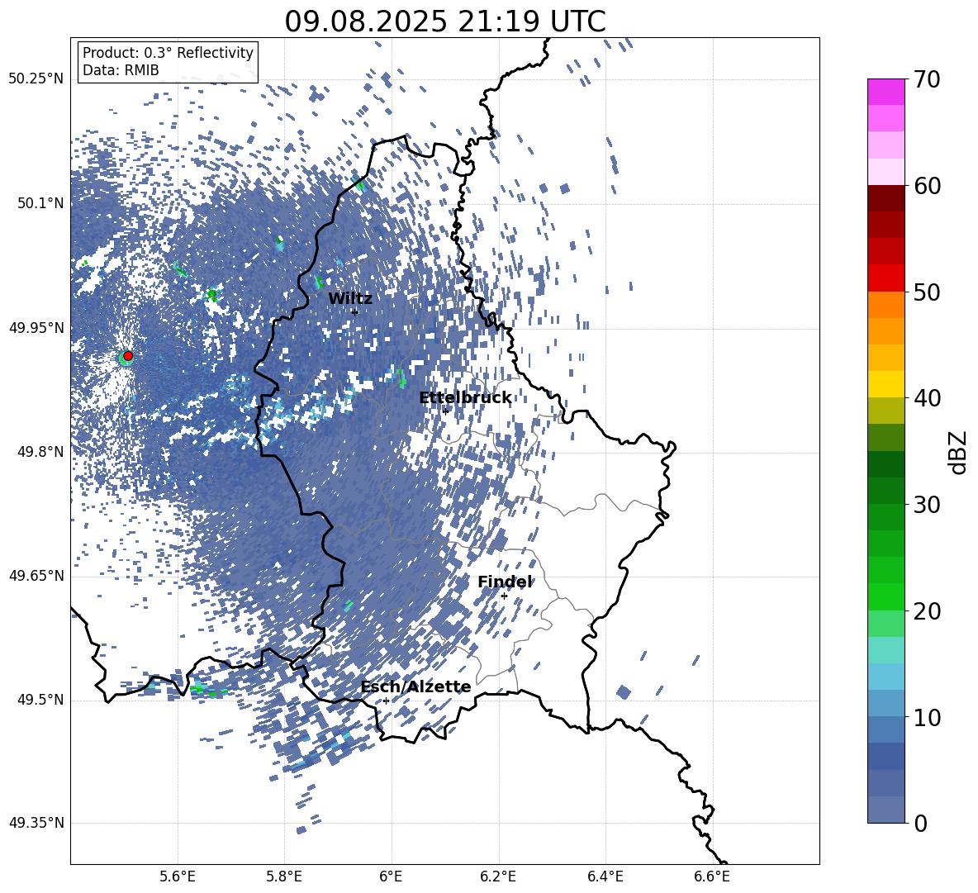Click the Esch/Alzette city label
The image size is (978, 893).
415,687
